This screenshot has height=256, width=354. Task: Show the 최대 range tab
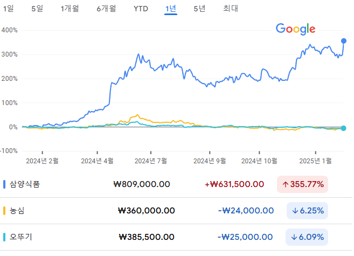[231, 9]
